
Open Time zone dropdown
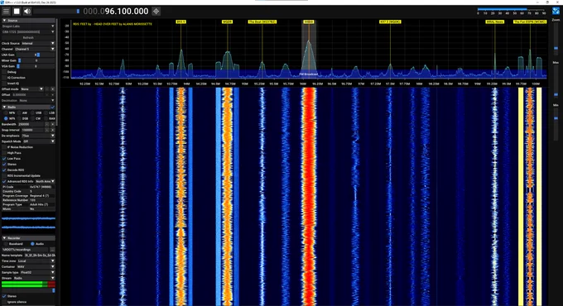pyautogui.click(x=36, y=261)
